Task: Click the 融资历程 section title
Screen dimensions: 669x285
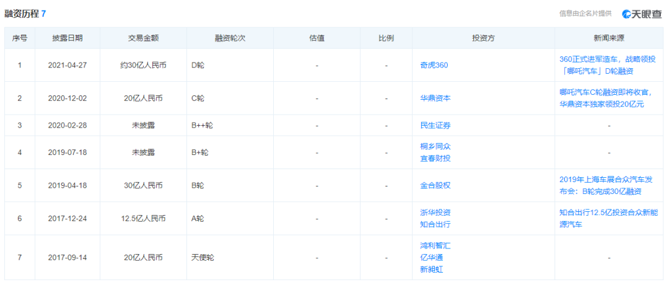Action: [22, 14]
